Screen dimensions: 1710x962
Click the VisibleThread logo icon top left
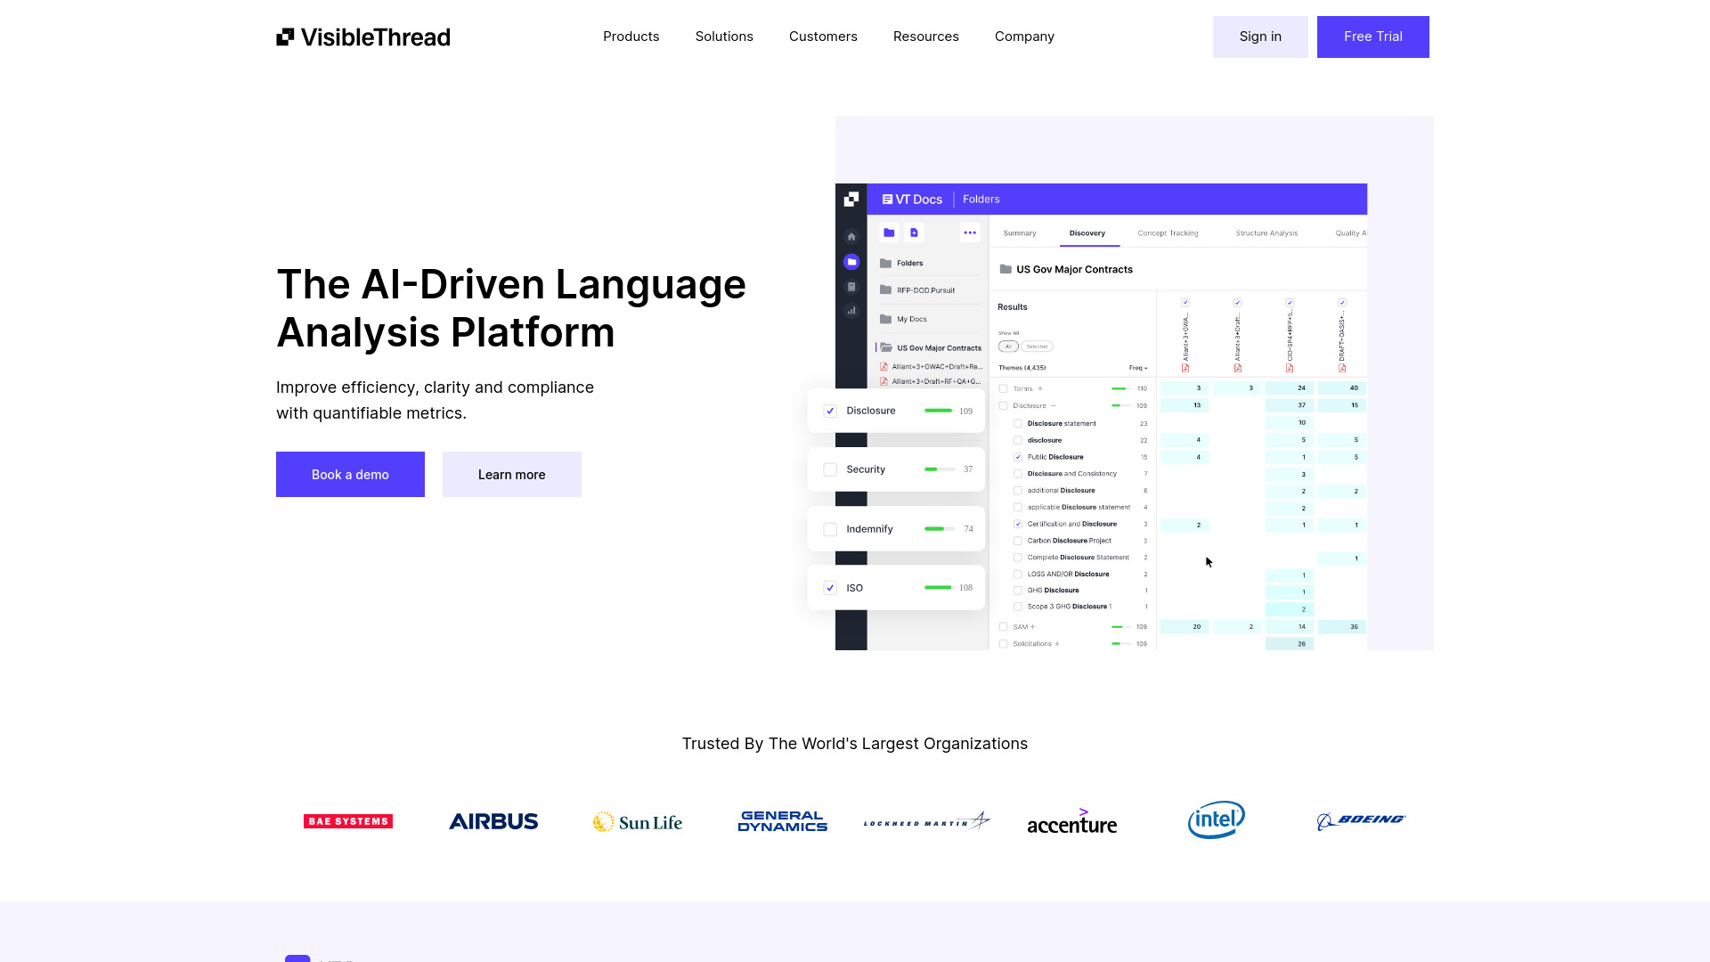tap(285, 37)
